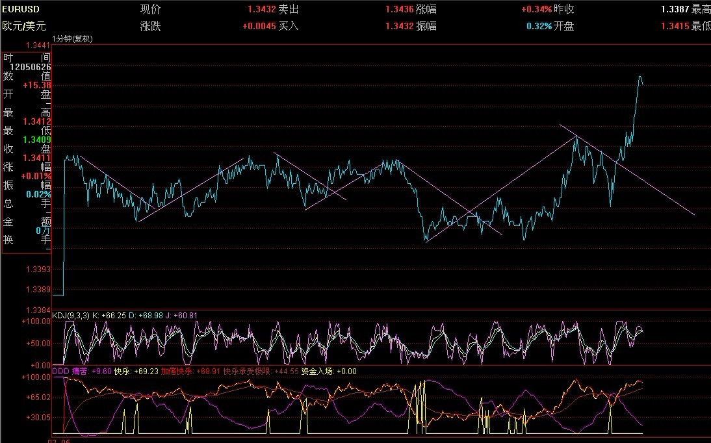Image resolution: width=711 pixels, height=443 pixels.
Task: Click the +15.38 value in info panel
Action: pos(37,85)
